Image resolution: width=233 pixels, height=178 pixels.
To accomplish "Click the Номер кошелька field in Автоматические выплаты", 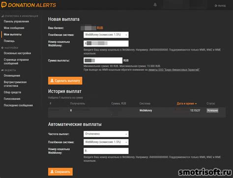I will click(106, 151).
